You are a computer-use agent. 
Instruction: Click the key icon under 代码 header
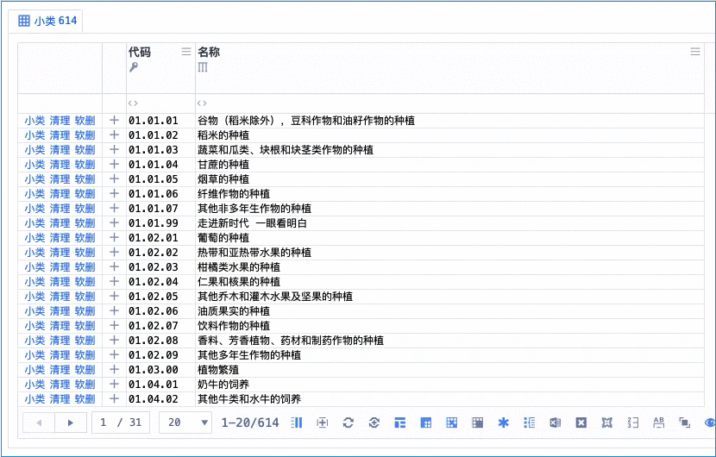134,68
